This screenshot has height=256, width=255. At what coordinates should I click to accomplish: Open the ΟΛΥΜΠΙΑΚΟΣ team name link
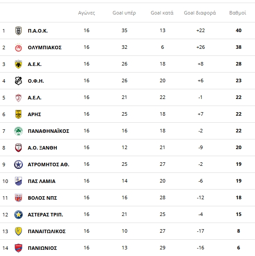click(x=45, y=48)
